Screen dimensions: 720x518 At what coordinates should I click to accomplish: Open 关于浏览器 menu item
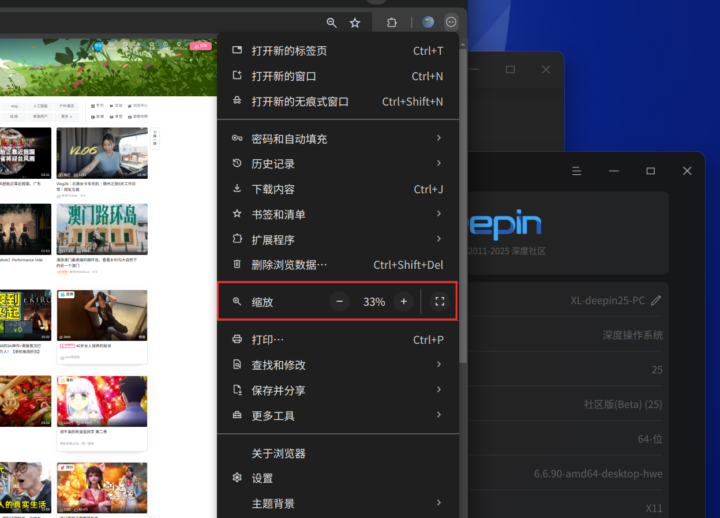pyautogui.click(x=338, y=453)
